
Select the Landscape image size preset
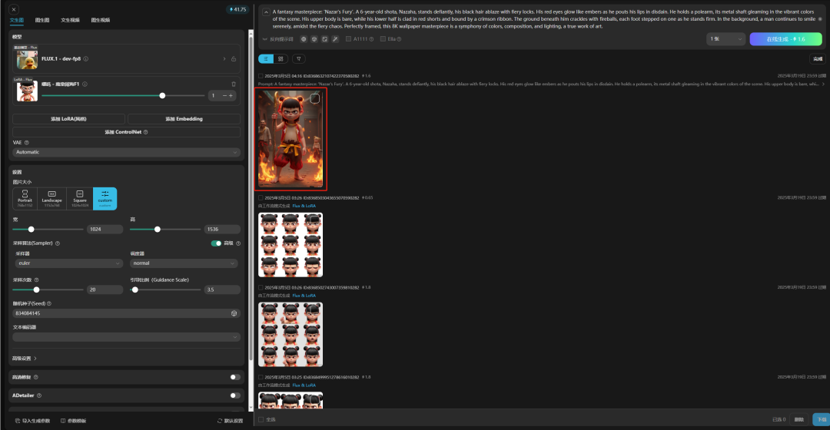52,199
